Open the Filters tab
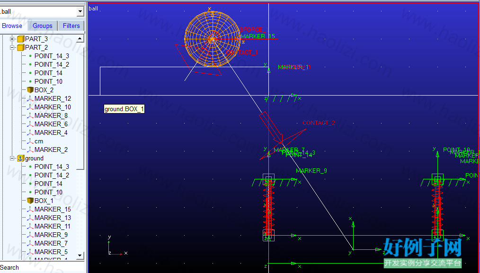 (x=71, y=26)
